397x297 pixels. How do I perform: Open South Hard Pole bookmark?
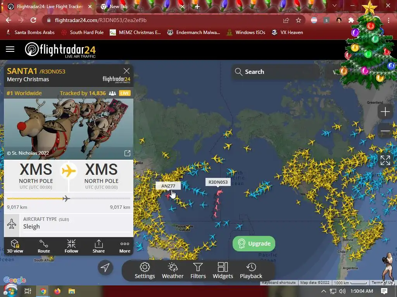83,32
